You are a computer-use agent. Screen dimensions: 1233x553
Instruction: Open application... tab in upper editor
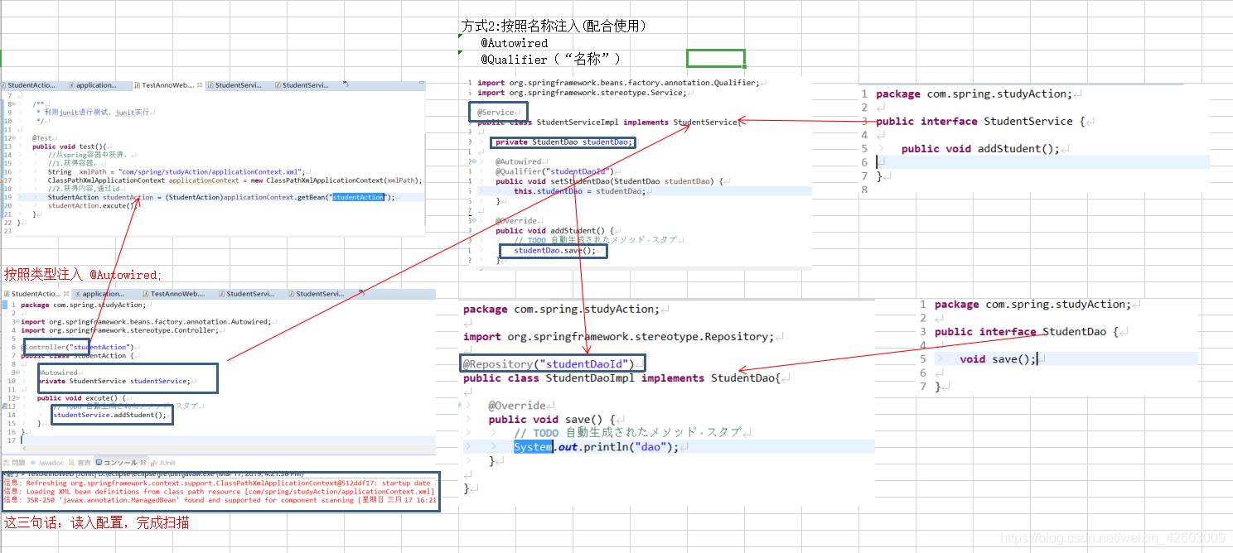point(96,85)
